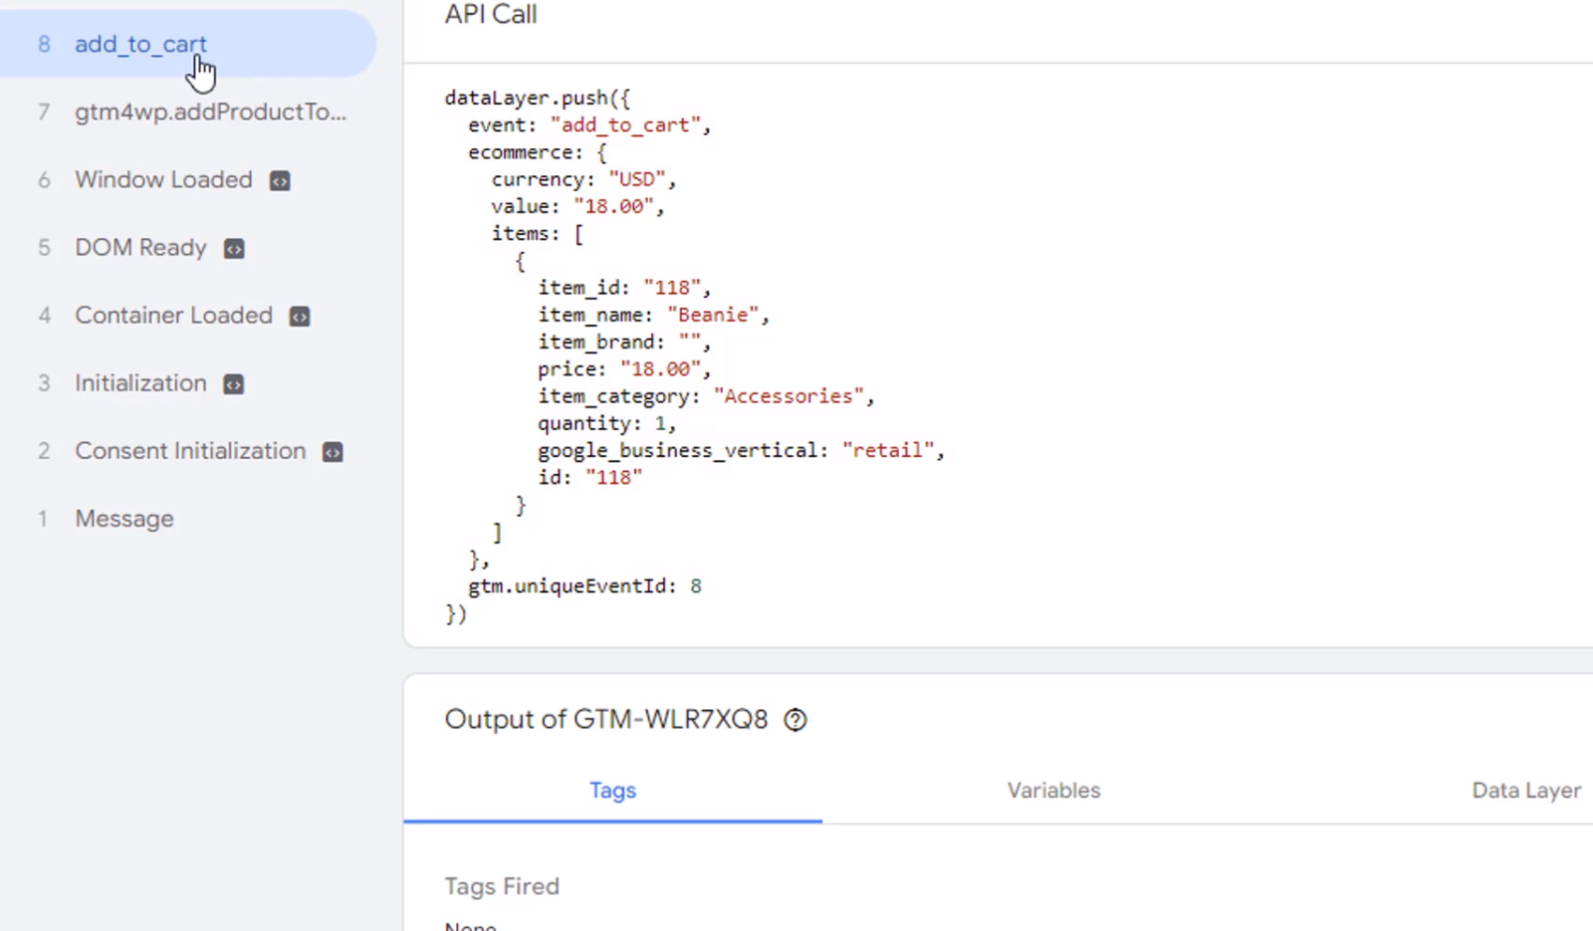Select the Tags tab
The width and height of the screenshot is (1593, 931).
(612, 790)
